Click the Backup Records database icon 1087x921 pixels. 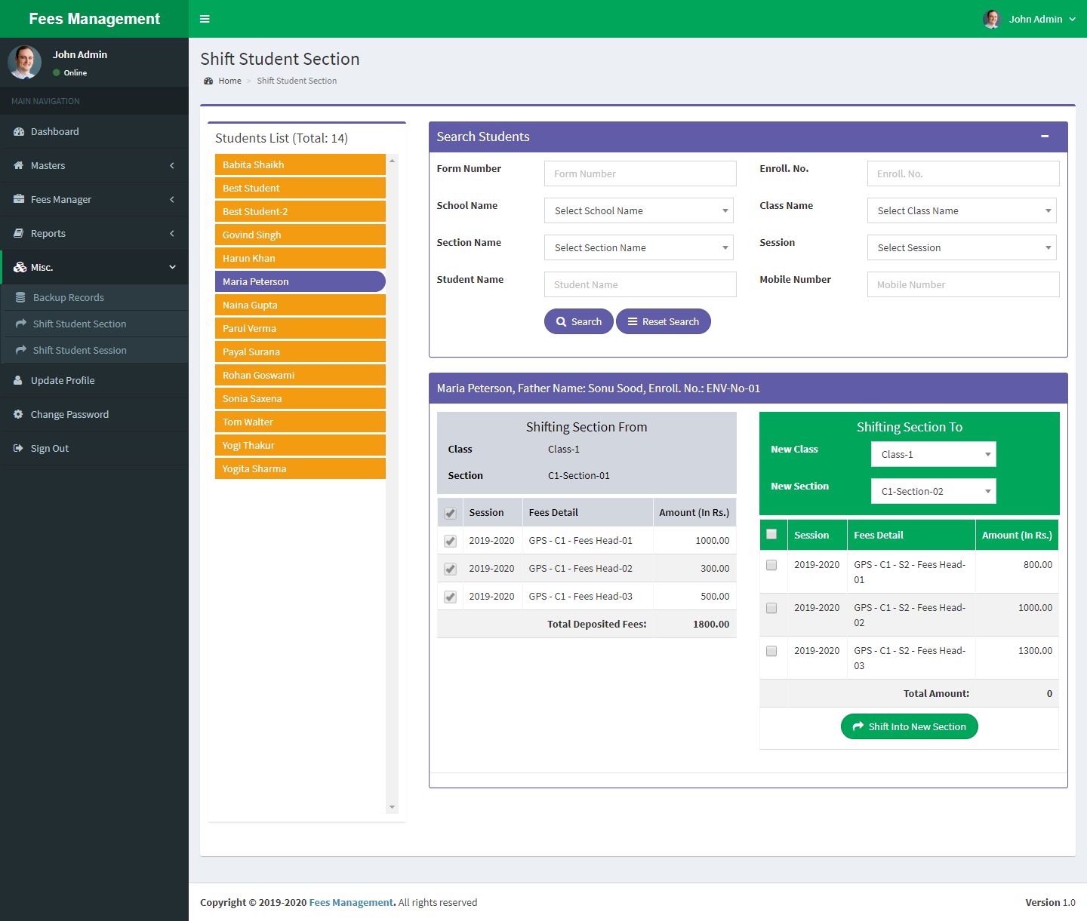point(20,298)
